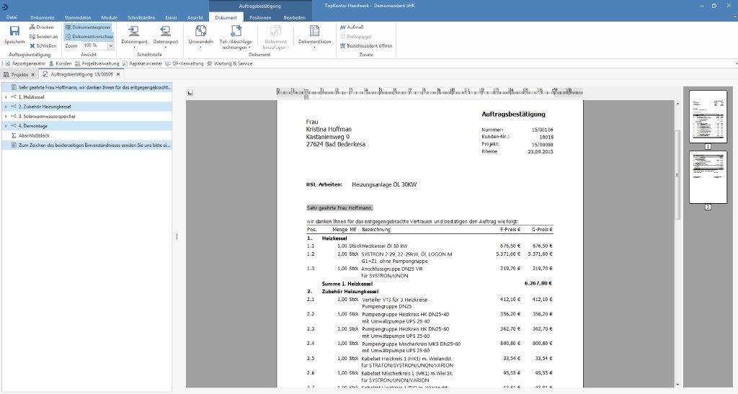738x394 pixels.
Task: Open Bestellassistent öffnen
Action: [366, 45]
